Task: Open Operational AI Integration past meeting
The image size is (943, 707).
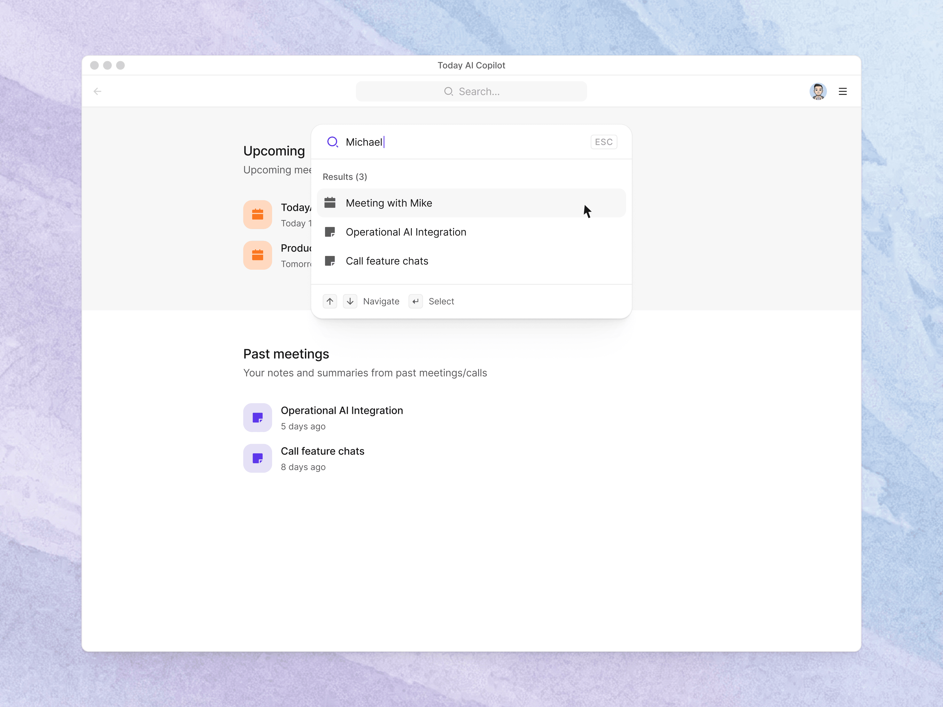Action: (x=342, y=410)
